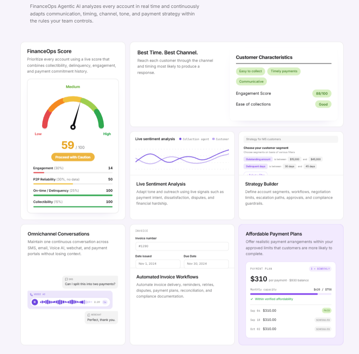
Task: Click the SMS message Can I split this
Action: [x=90, y=282]
